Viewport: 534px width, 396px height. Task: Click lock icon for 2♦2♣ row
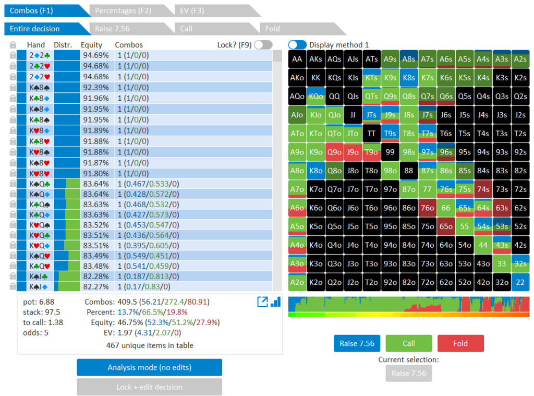pyautogui.click(x=13, y=55)
